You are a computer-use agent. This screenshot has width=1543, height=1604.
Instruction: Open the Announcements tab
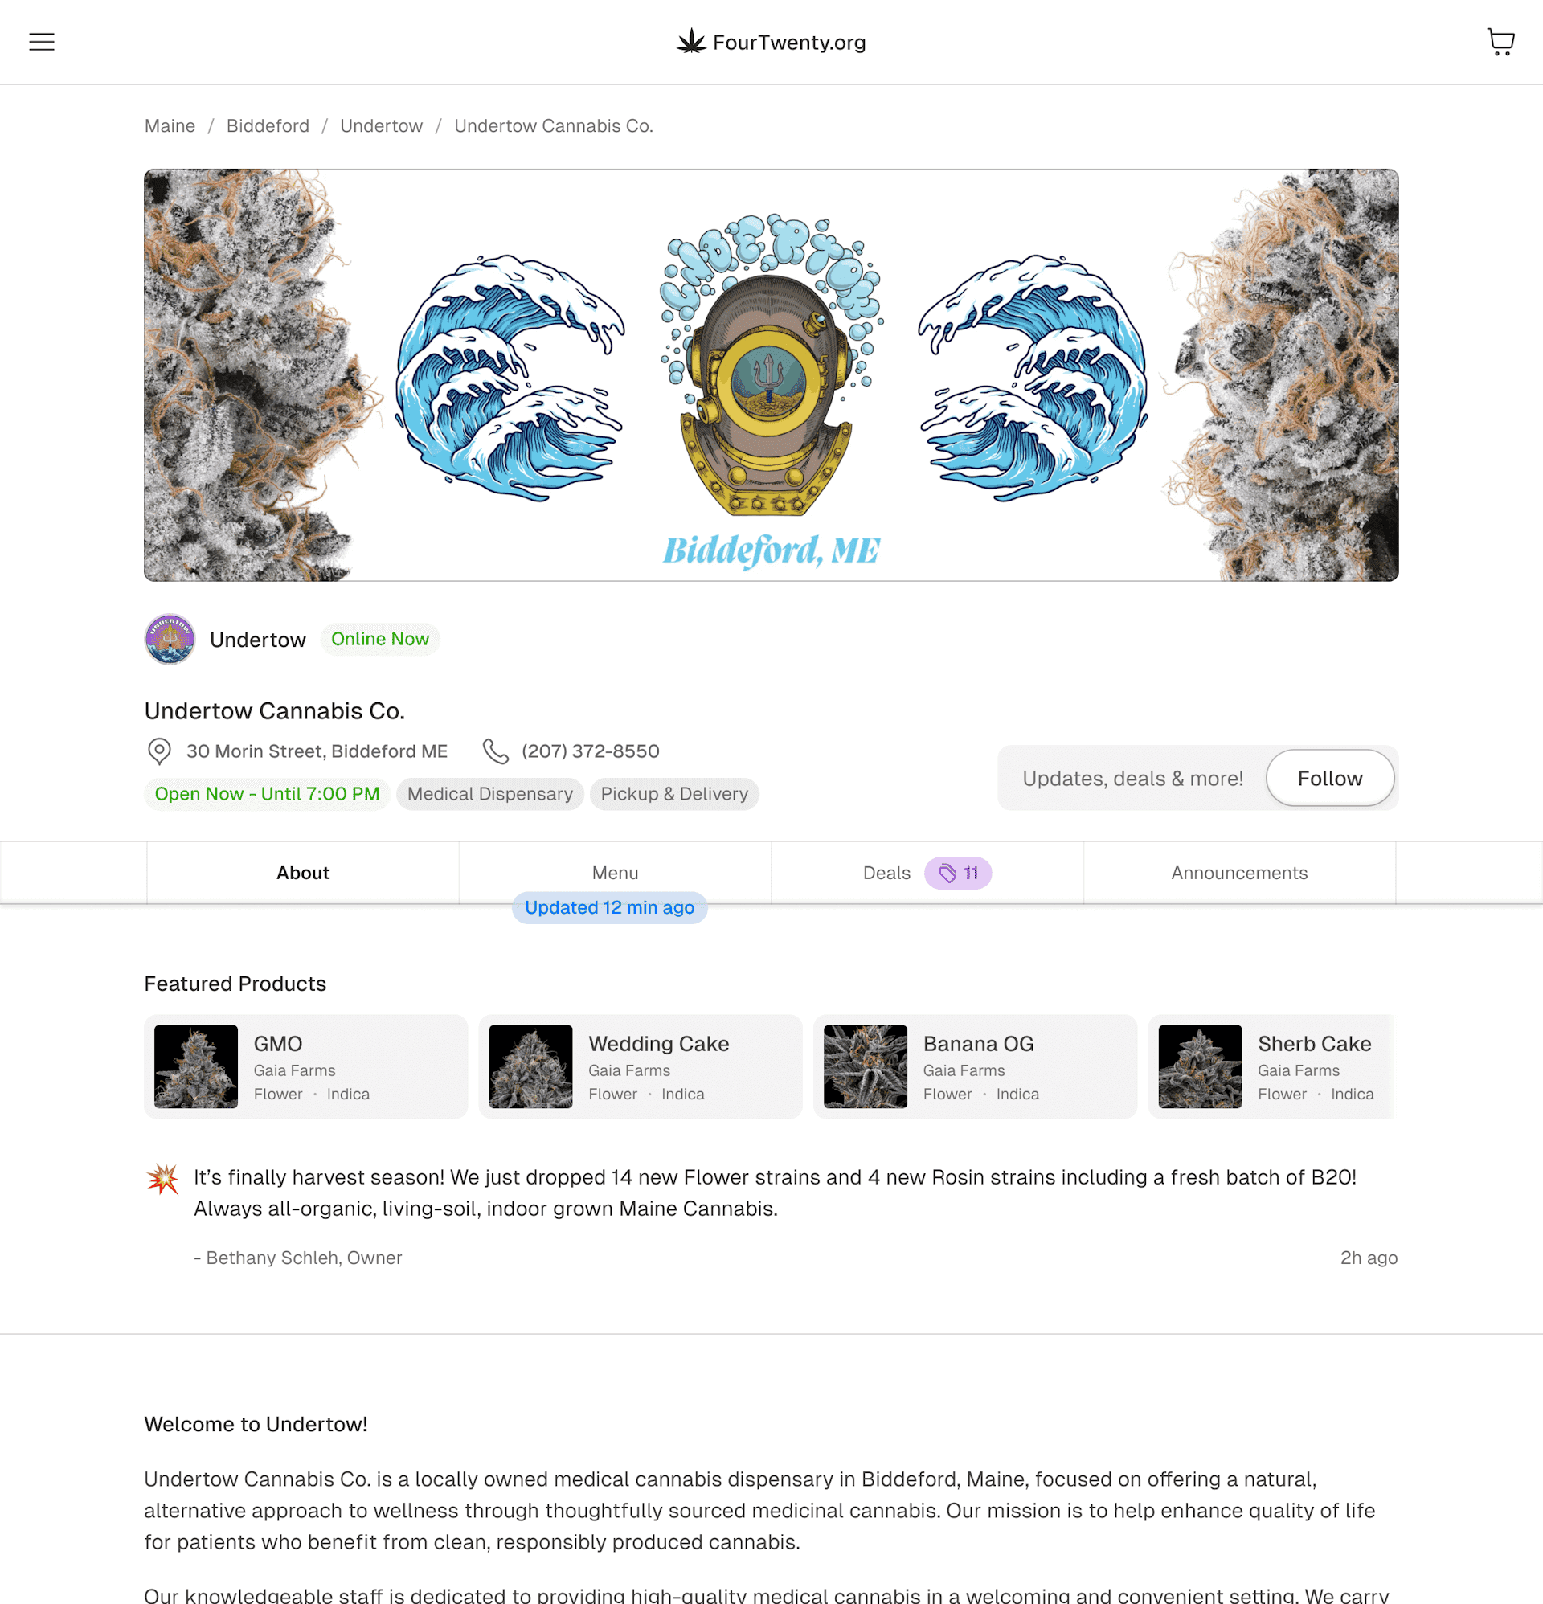pos(1239,874)
